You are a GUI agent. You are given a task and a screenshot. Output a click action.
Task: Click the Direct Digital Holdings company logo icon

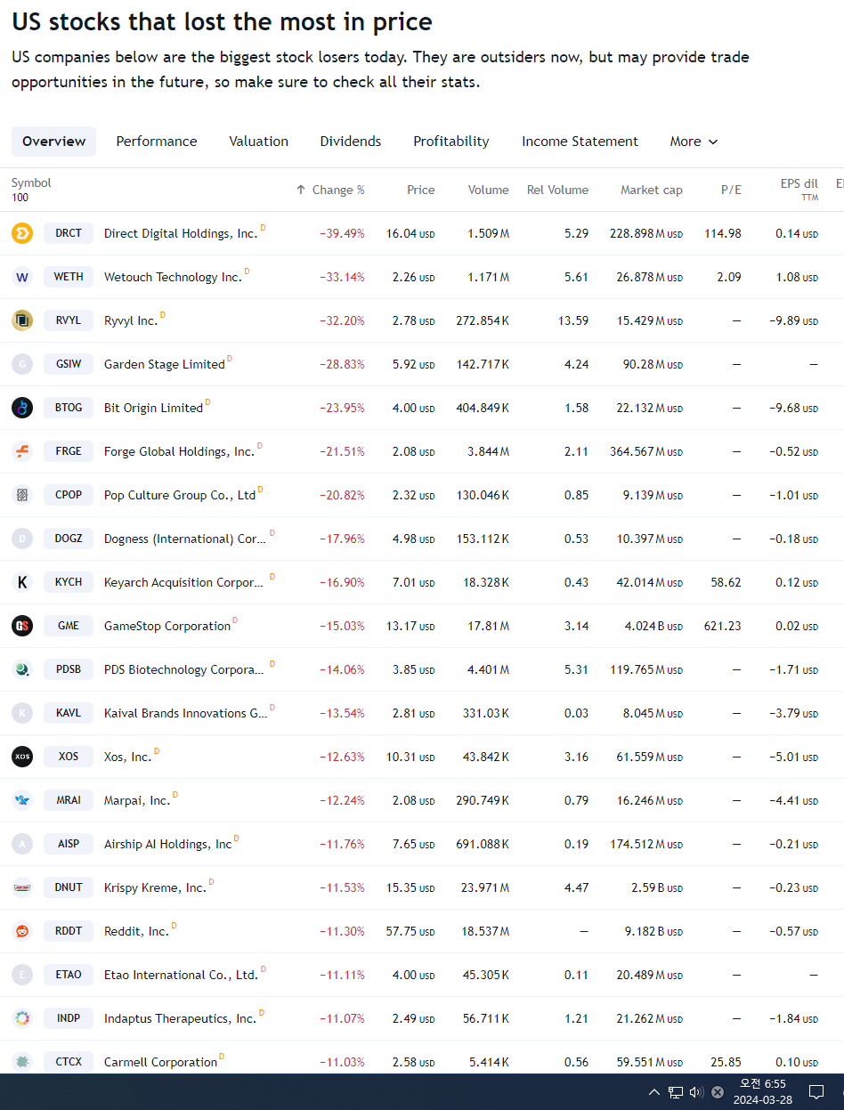click(22, 233)
